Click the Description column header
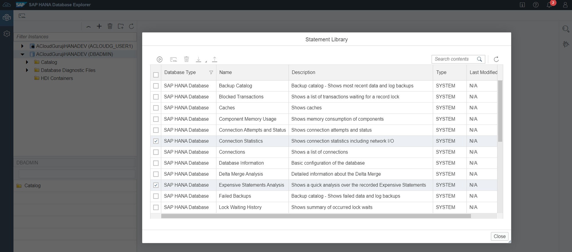This screenshot has height=252, width=572. click(x=303, y=72)
